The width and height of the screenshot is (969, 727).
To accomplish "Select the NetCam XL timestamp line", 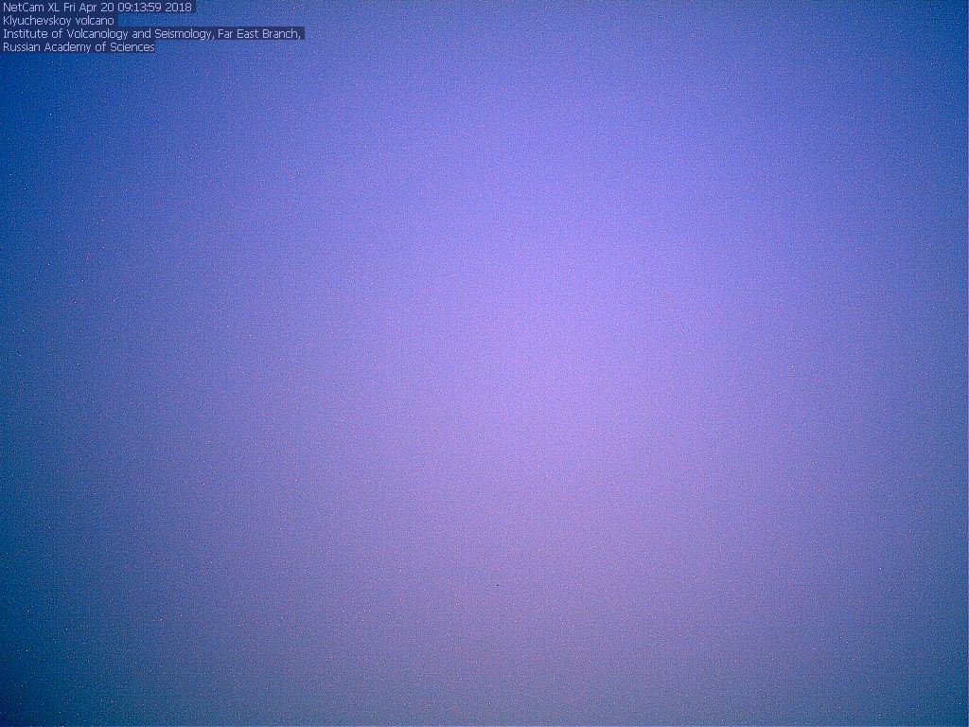I will pos(97,8).
